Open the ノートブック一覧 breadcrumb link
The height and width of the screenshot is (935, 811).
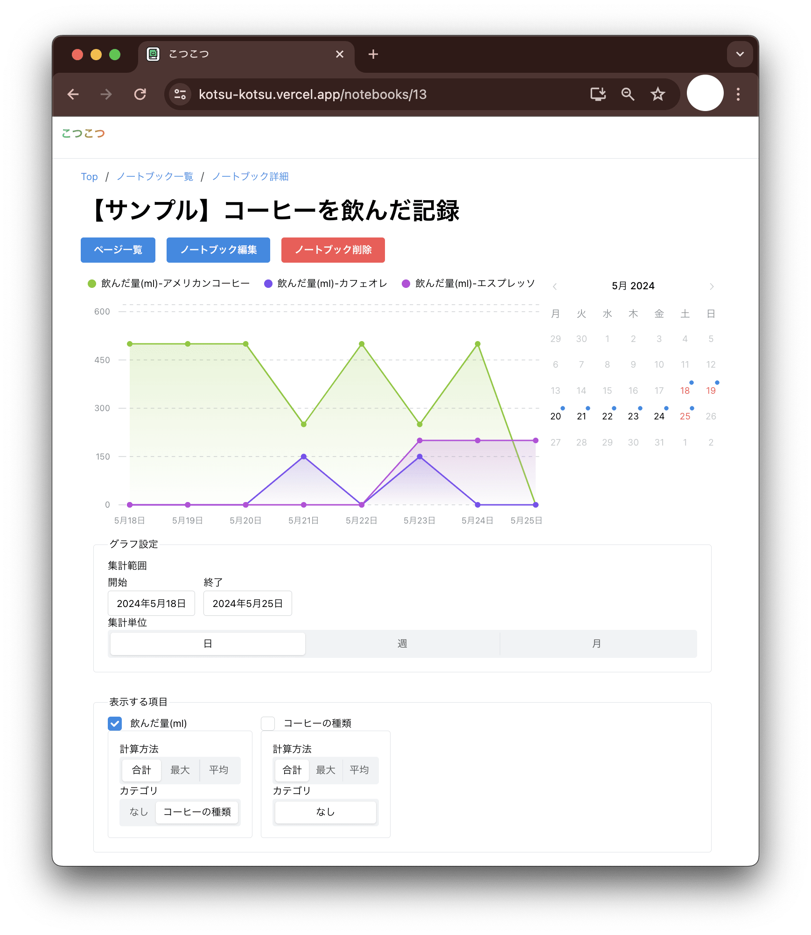pyautogui.click(x=155, y=177)
